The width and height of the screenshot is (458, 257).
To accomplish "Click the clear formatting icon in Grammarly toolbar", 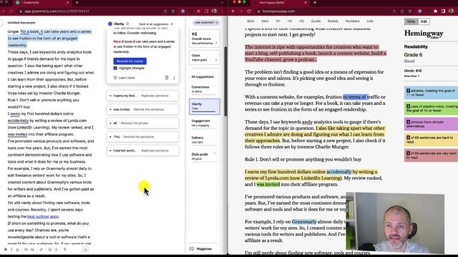I will coord(65,249).
